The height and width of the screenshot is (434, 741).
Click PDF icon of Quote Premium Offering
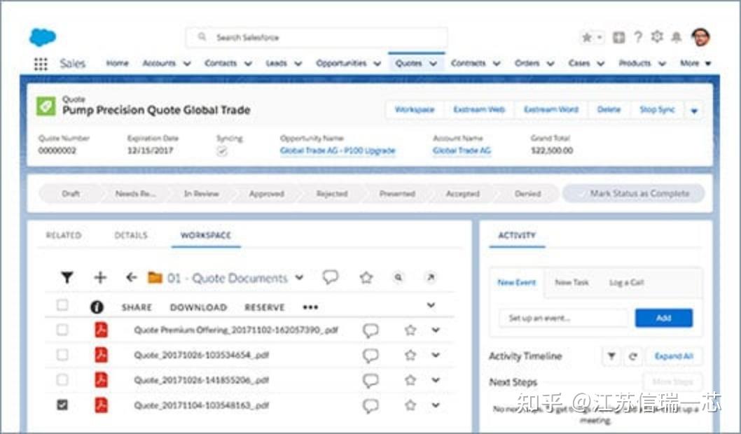101,330
